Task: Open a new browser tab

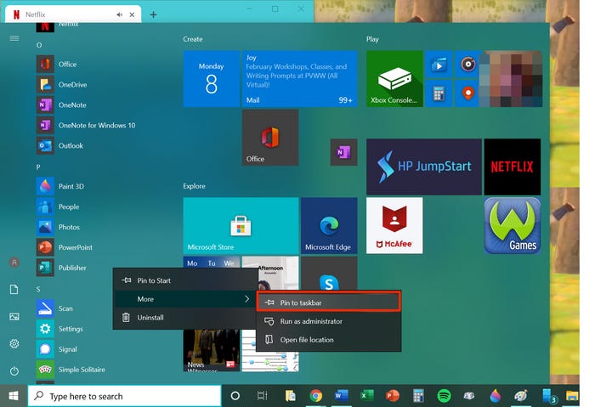Action: point(153,14)
